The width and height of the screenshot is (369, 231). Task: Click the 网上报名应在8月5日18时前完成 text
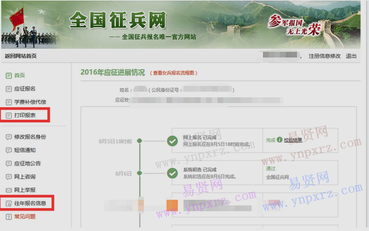[x=217, y=144]
